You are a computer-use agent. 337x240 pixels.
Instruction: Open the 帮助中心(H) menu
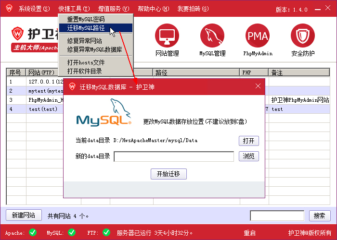coord(153,9)
